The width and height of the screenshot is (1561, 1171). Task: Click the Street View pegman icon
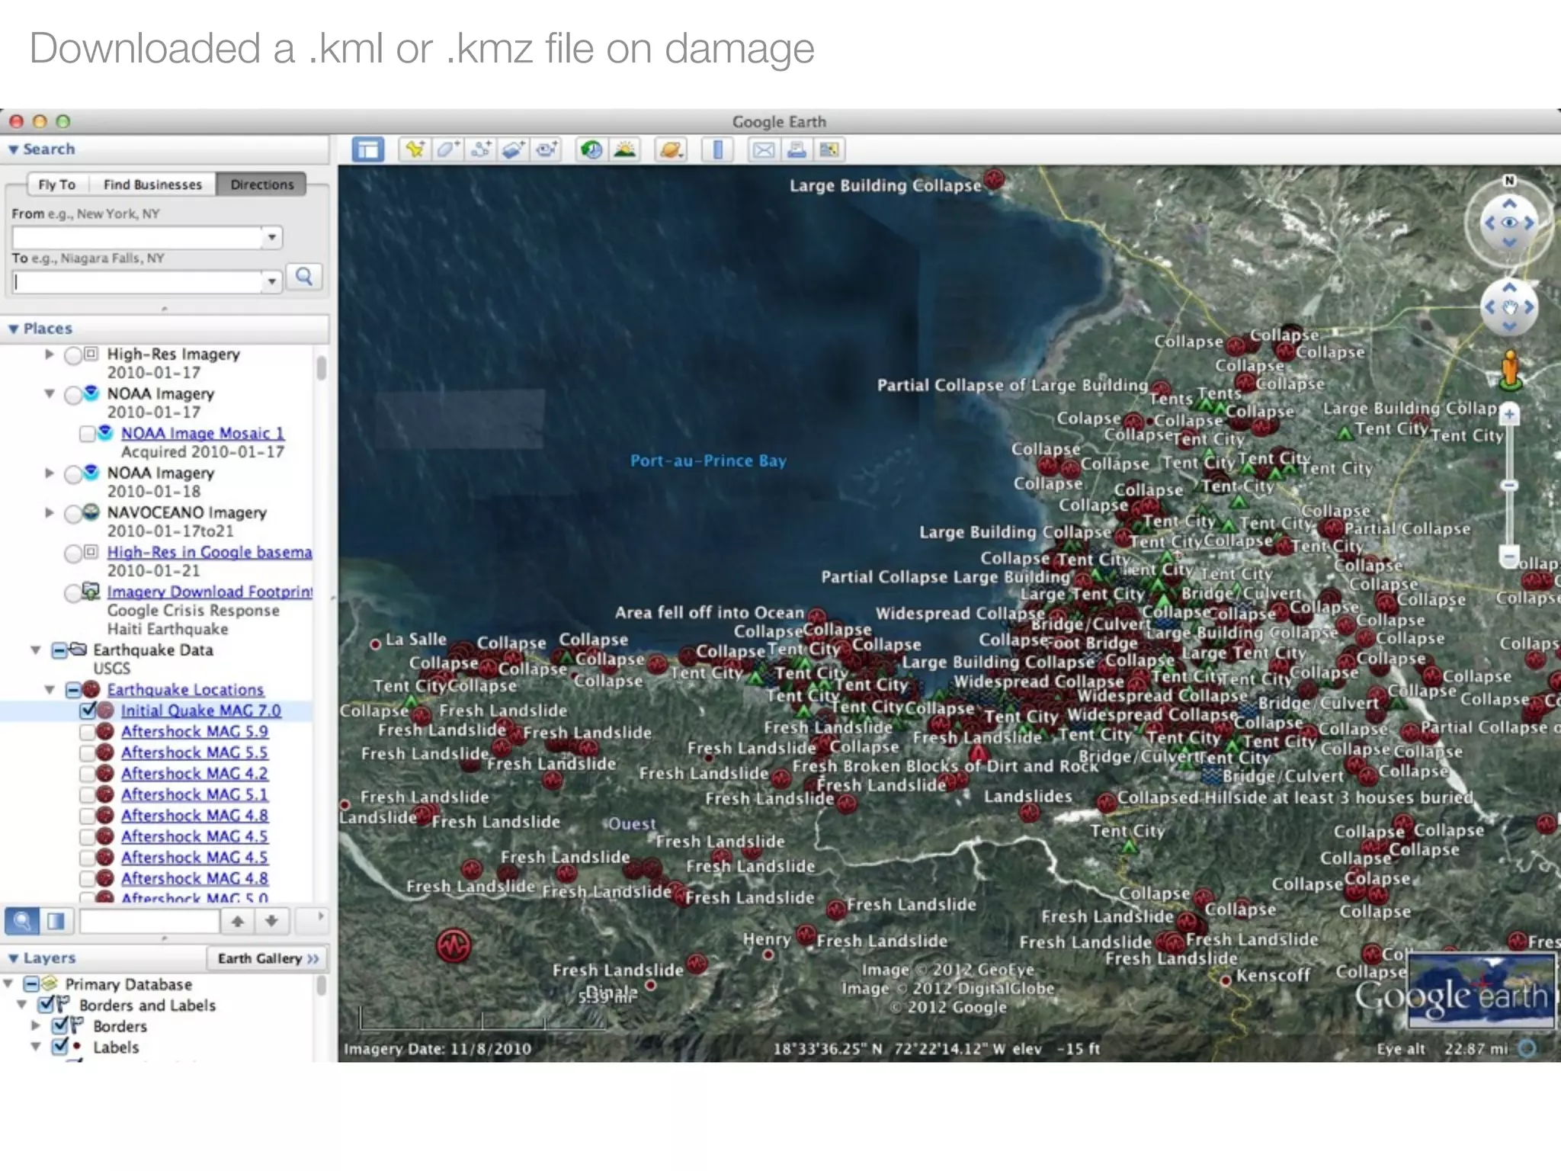click(1509, 369)
